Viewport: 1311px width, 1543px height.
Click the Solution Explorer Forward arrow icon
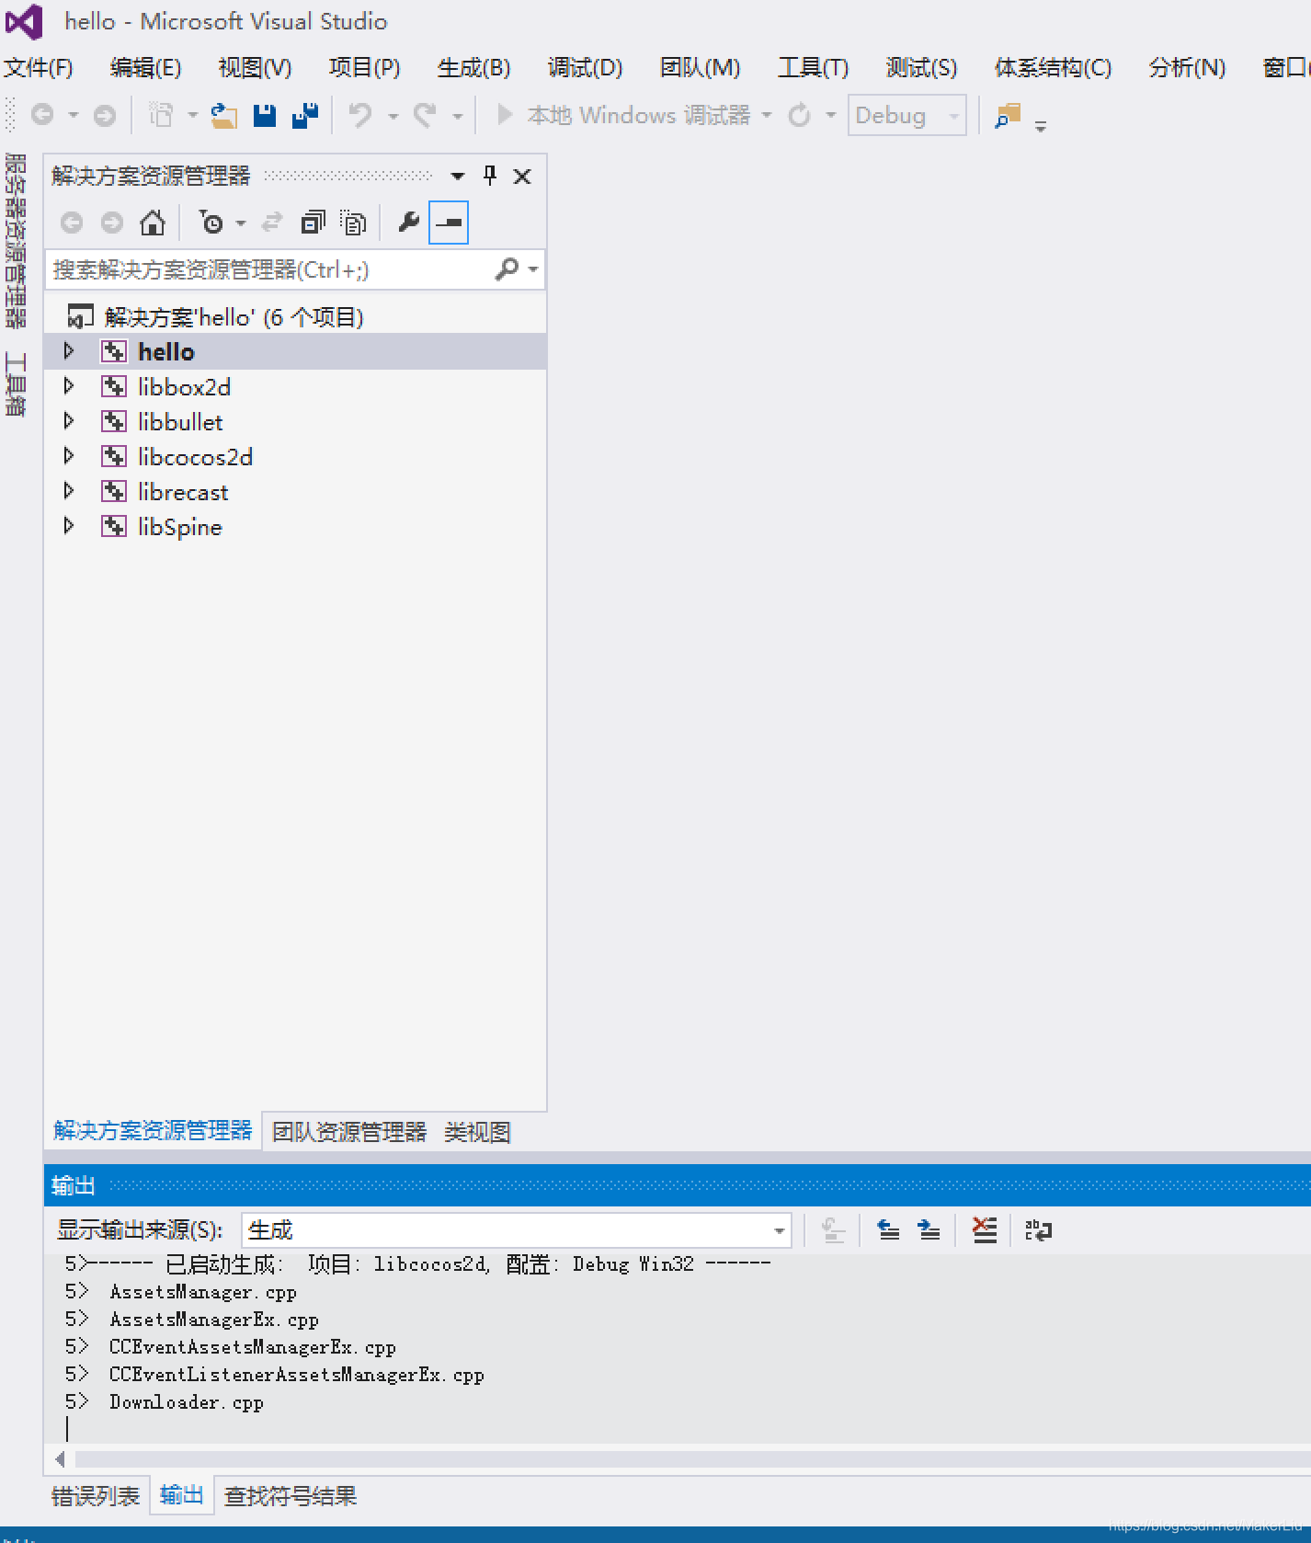pyautogui.click(x=112, y=223)
